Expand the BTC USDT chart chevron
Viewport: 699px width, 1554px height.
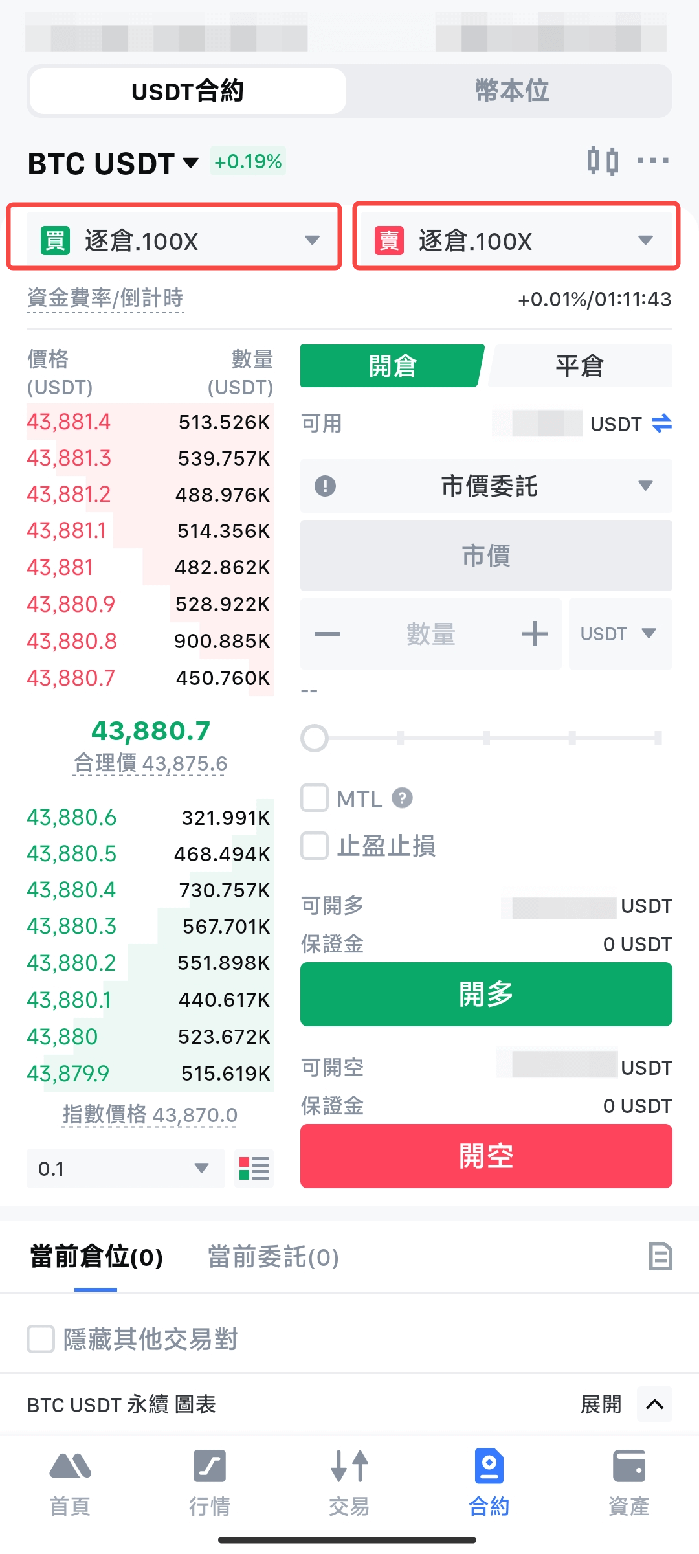[654, 1404]
